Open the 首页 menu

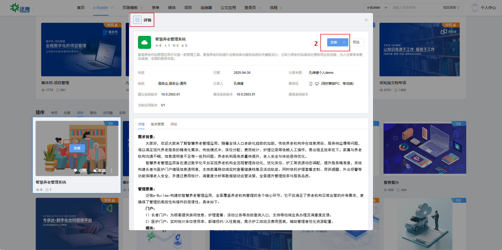click(x=81, y=8)
